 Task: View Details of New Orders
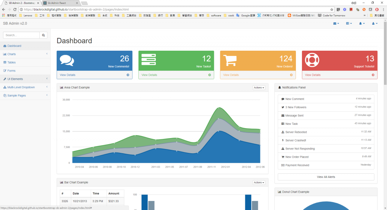(x=231, y=75)
